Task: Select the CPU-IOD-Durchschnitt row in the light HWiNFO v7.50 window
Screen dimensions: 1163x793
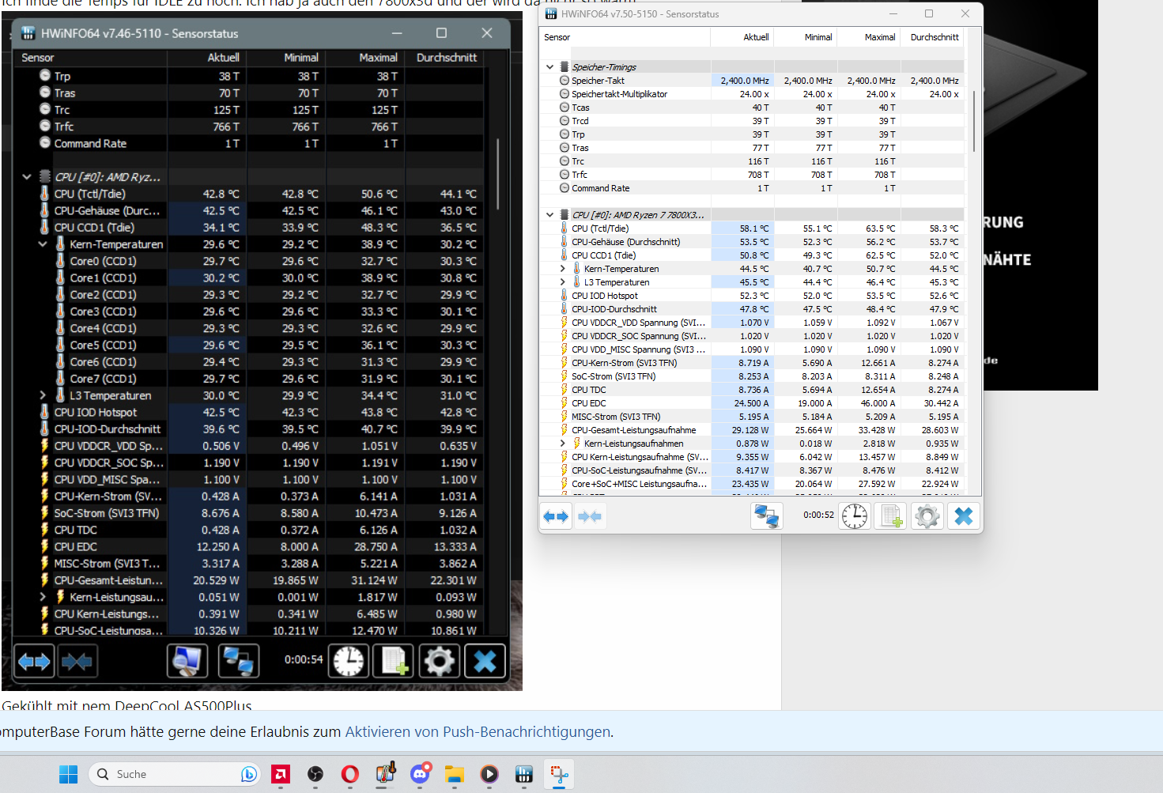Action: 753,309
